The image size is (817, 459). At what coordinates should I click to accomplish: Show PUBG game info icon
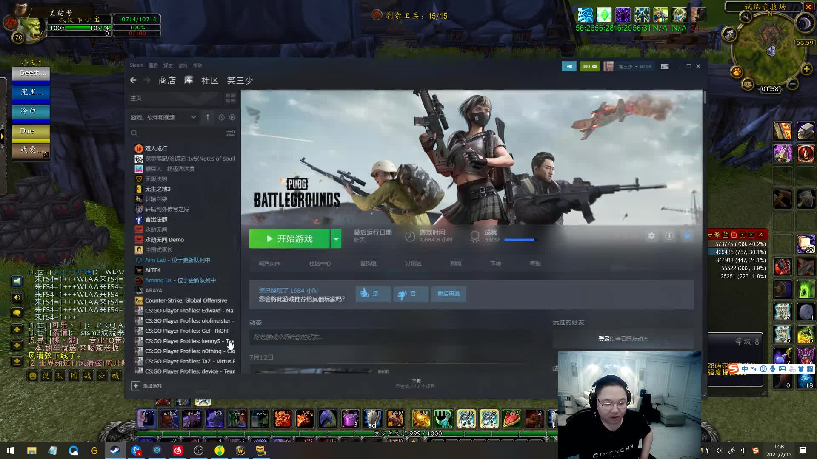(669, 236)
